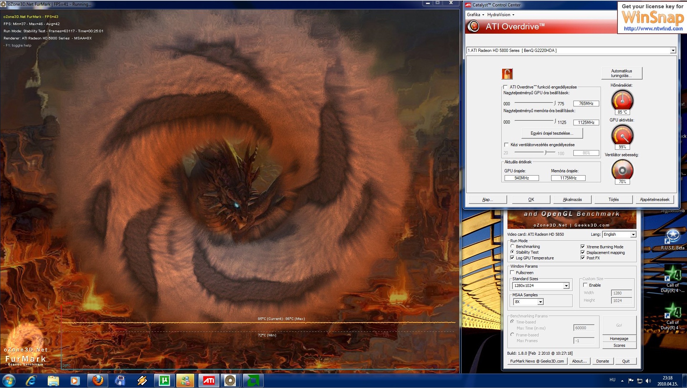Click the Alapértelmezések defaults button
Viewport: 687px width, 388px height.
[655, 200]
